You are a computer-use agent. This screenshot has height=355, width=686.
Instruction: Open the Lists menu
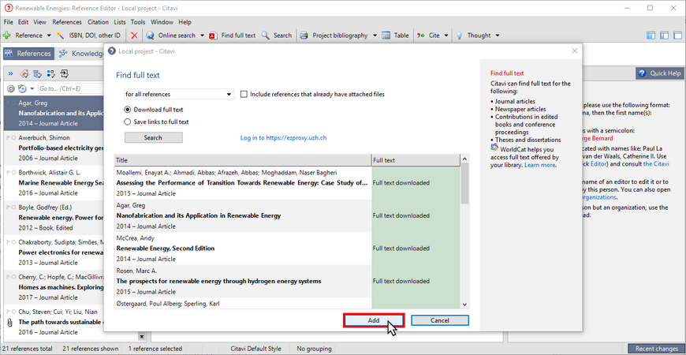[x=119, y=22]
